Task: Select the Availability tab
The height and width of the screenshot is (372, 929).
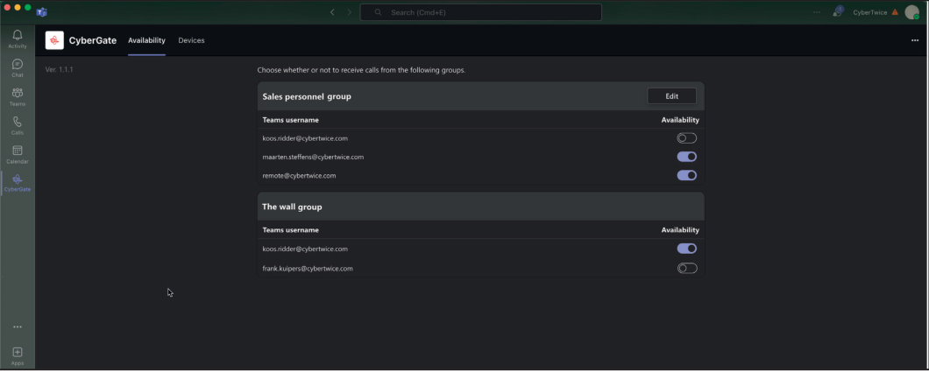Action: 146,40
